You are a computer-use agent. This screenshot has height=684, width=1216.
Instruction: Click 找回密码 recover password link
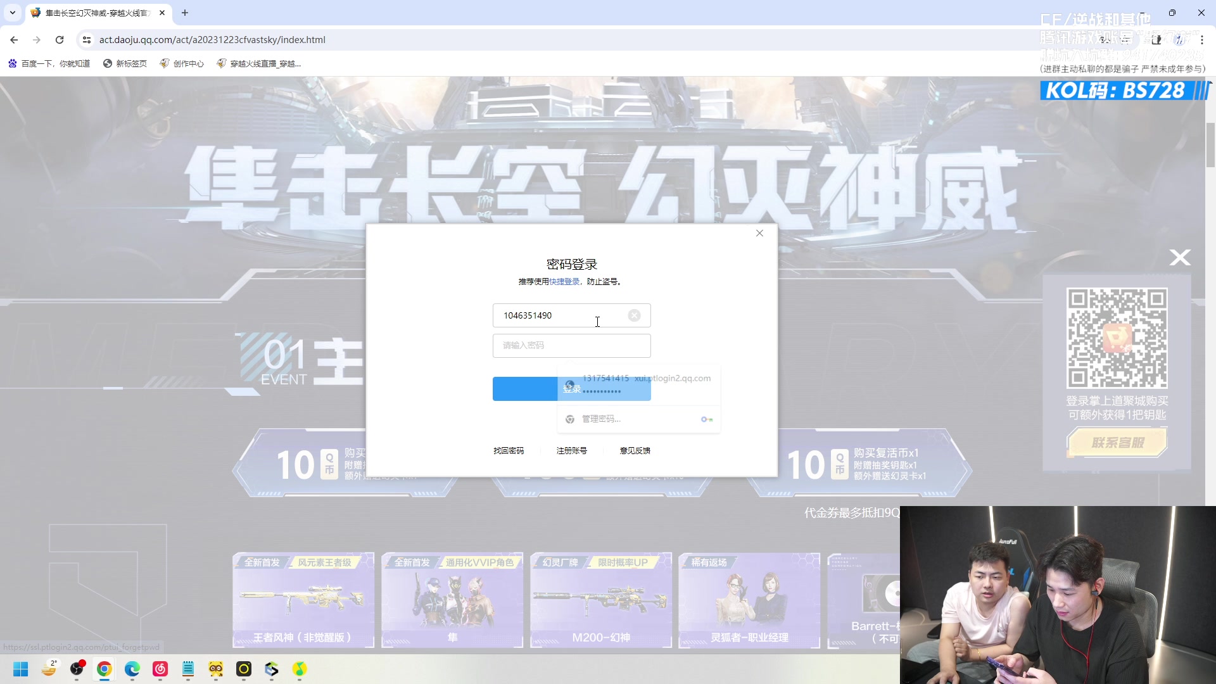[x=509, y=451]
